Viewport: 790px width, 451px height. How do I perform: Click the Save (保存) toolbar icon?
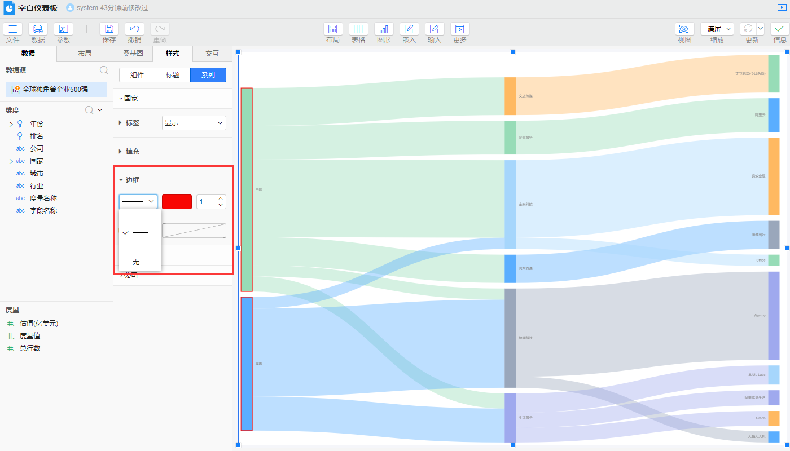click(109, 29)
